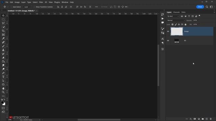216x121 pixels.
Task: Click foreground color swatch
Action: coord(2,102)
